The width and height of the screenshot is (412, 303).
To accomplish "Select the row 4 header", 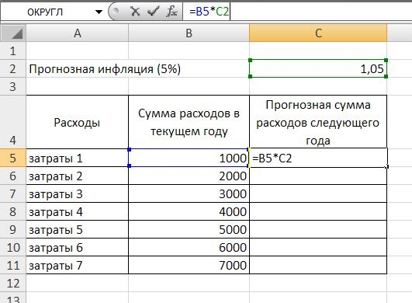I will pyautogui.click(x=13, y=122).
